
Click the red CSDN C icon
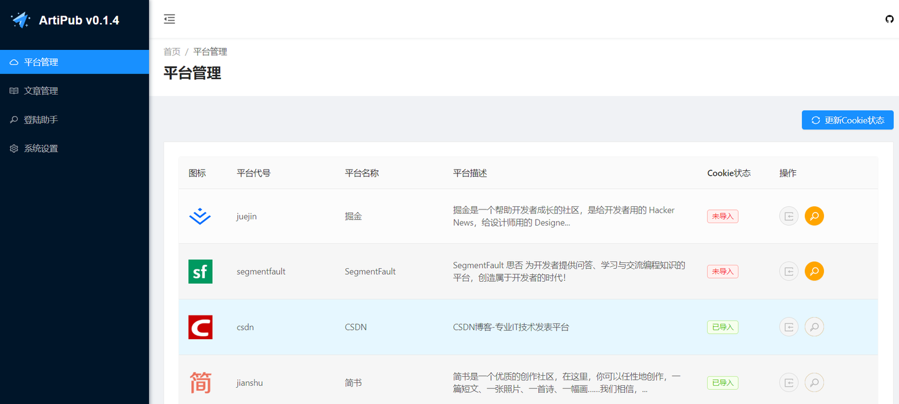click(200, 327)
